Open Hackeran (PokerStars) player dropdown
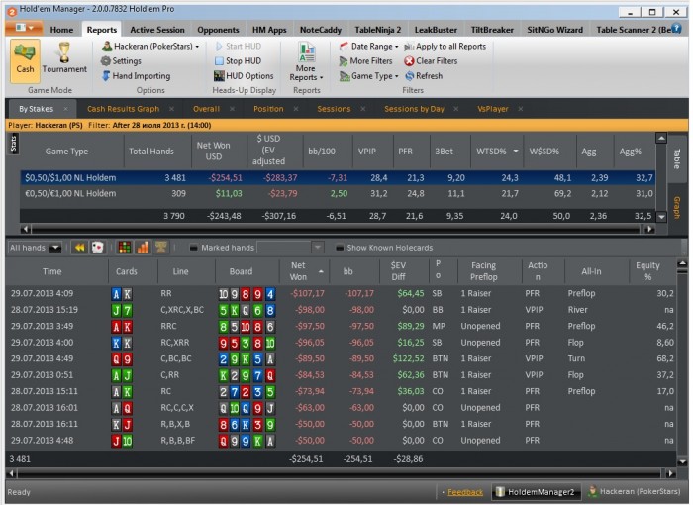 (150, 46)
